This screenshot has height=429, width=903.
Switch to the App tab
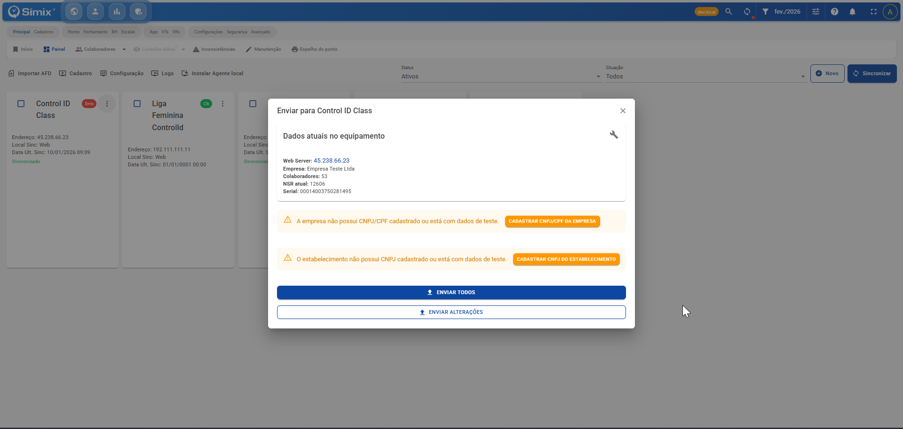(x=154, y=32)
